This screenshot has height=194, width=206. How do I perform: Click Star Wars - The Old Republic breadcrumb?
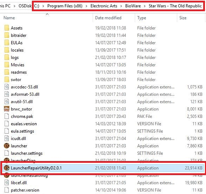pos(175,6)
